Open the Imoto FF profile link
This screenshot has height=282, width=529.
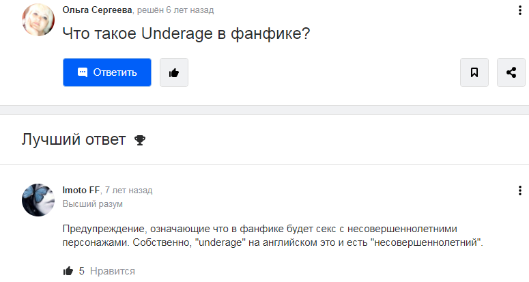(x=81, y=190)
